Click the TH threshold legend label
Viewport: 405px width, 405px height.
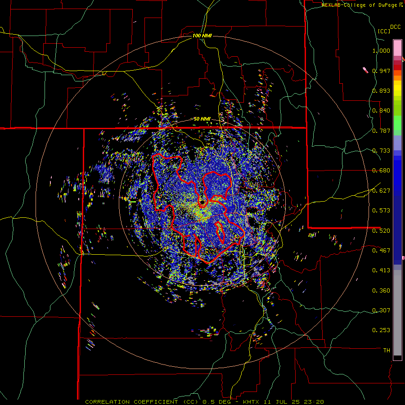[x=387, y=351]
